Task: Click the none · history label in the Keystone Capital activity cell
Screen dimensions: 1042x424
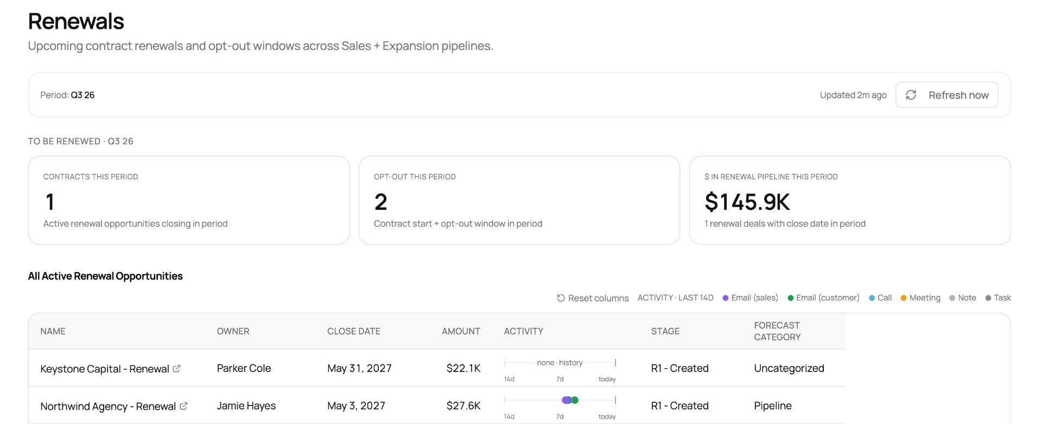Action: tap(560, 363)
